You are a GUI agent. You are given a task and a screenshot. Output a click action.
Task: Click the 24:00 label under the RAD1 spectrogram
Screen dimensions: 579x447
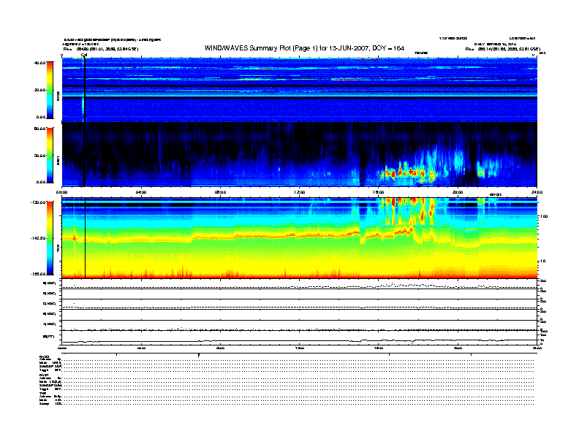[x=537, y=192]
